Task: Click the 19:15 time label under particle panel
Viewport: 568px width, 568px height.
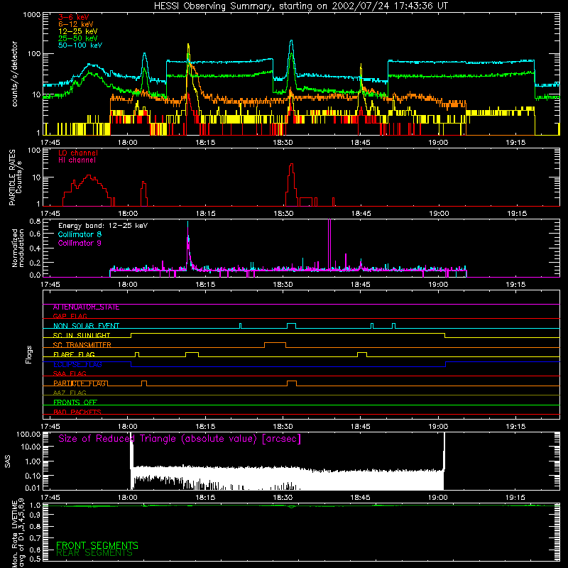Action: coord(517,214)
